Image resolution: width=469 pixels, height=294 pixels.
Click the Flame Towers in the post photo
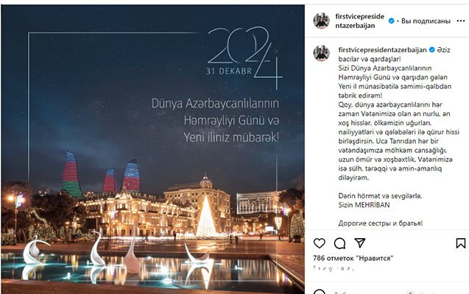pyautogui.click(x=100, y=173)
